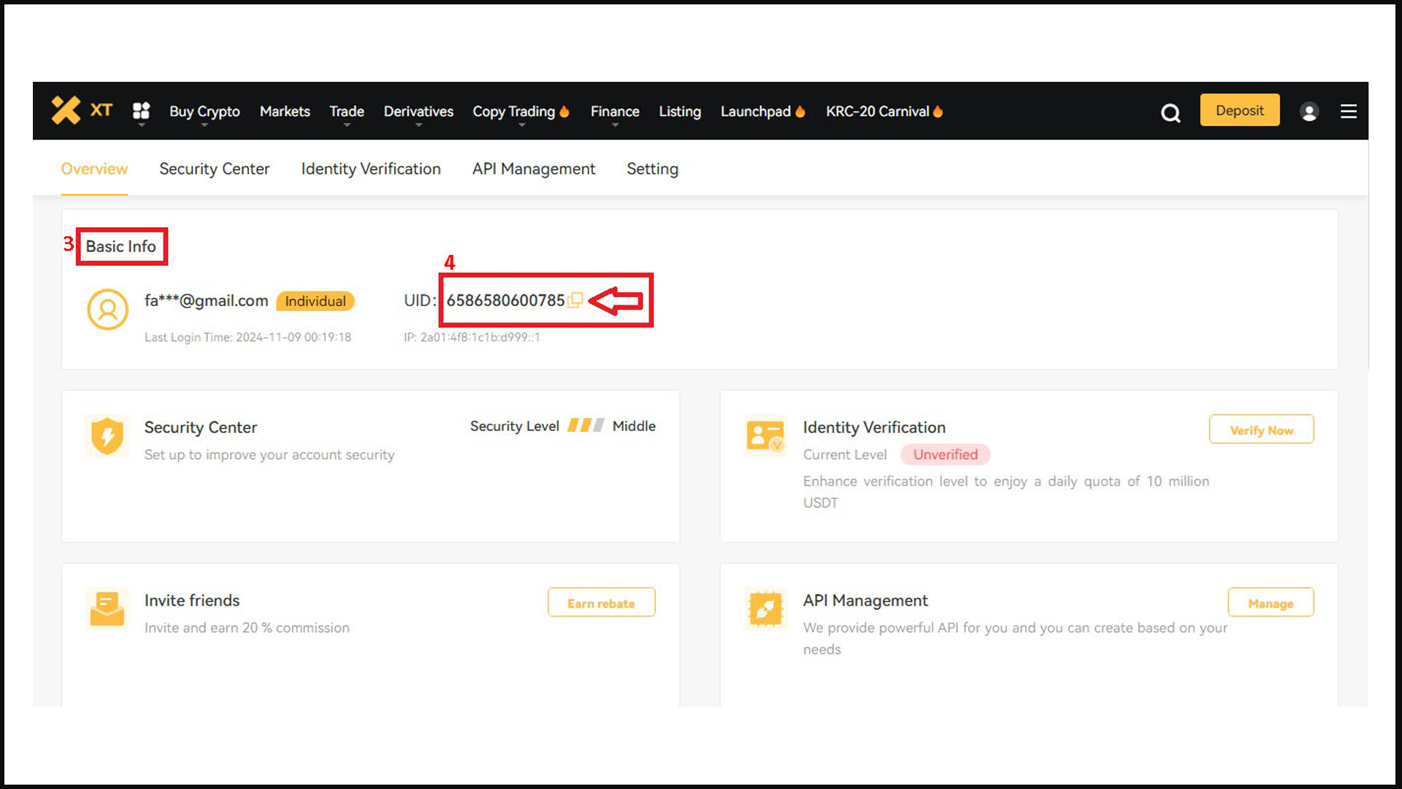Open the Markets menu item
The height and width of the screenshot is (789, 1402).
tap(285, 111)
